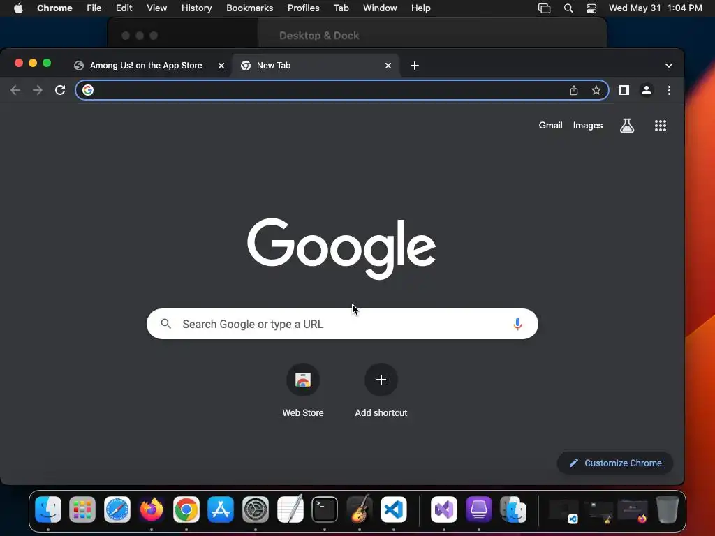Click Desktop & Dock title in background window

tap(319, 36)
